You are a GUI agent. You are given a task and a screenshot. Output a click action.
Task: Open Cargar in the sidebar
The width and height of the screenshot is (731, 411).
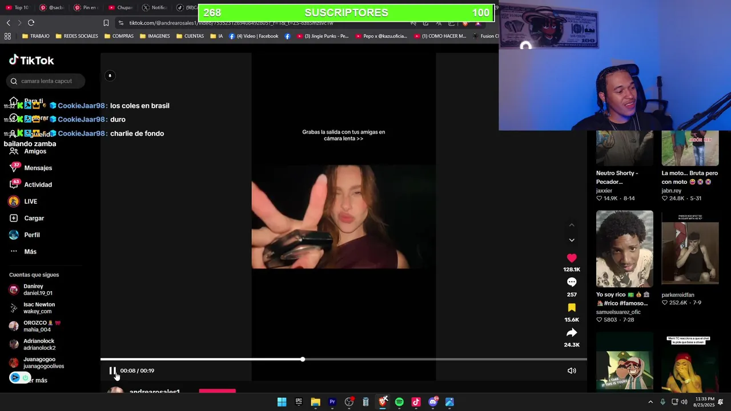point(27,218)
